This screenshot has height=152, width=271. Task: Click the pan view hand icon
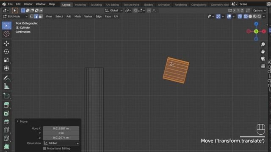click(263, 52)
